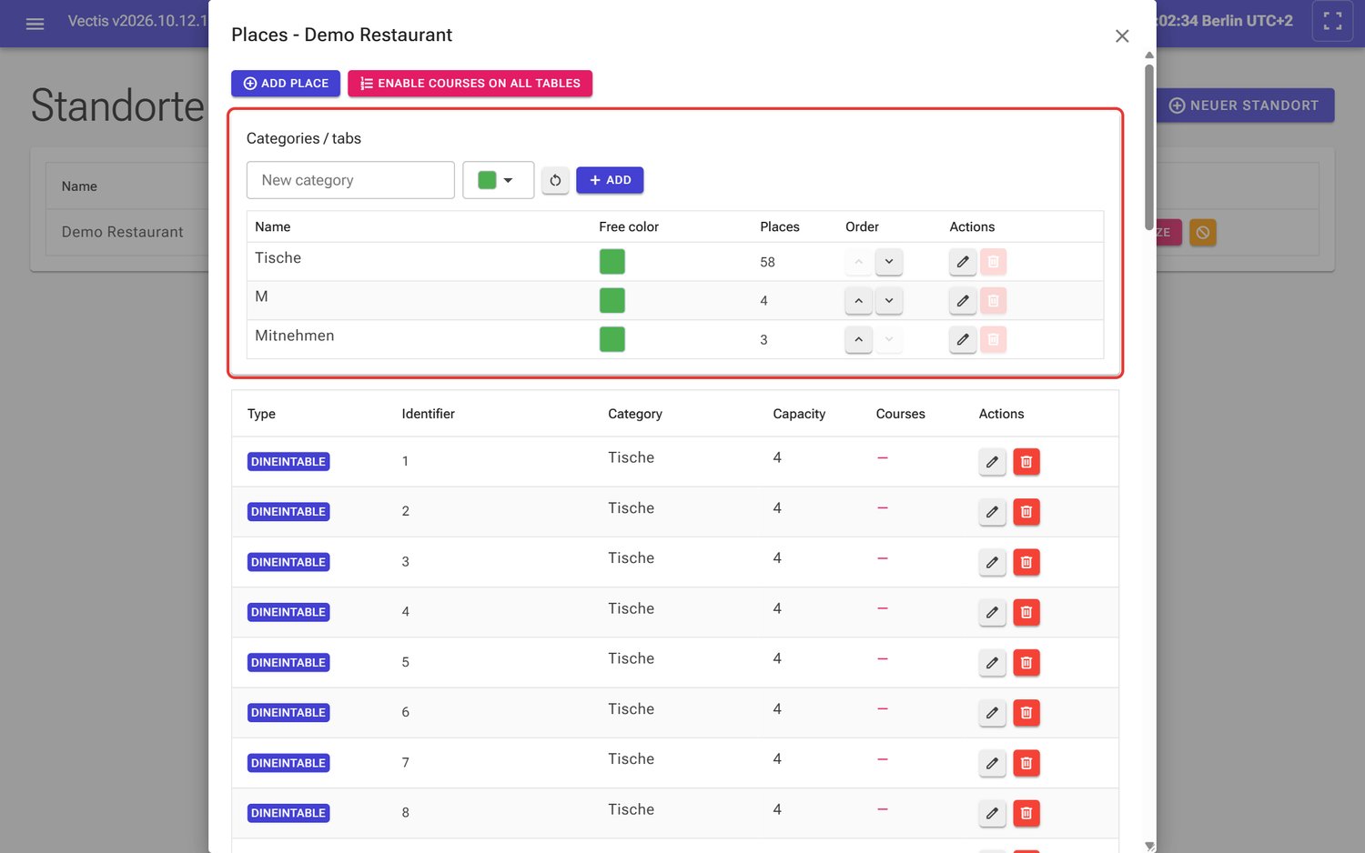The width and height of the screenshot is (1365, 853).
Task: Edit table with identifier 5
Action: (993, 663)
